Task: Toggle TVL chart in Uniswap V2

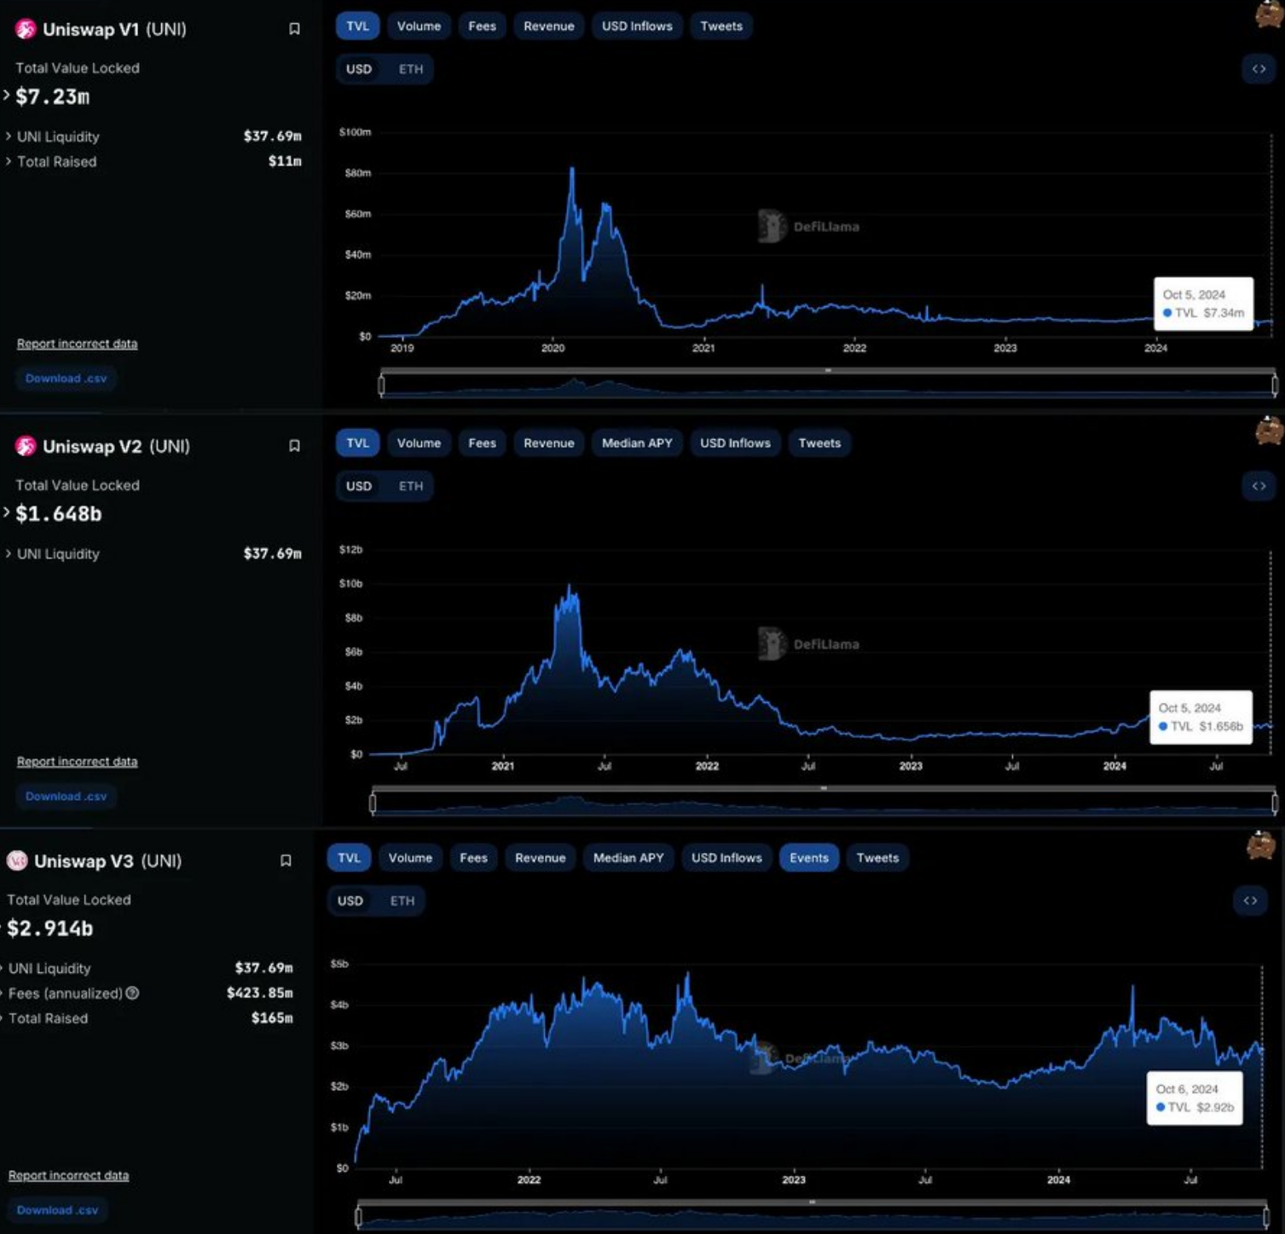Action: (357, 443)
